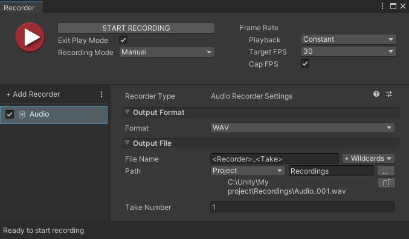Click the red play record icon
The image size is (409, 239).
pyautogui.click(x=30, y=37)
